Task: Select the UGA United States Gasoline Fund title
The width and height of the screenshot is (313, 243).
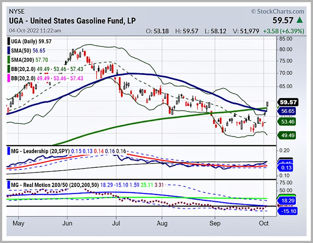Action: tap(73, 21)
